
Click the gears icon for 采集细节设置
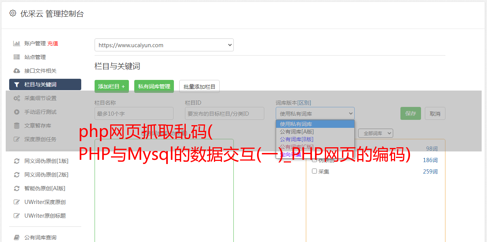(16, 98)
